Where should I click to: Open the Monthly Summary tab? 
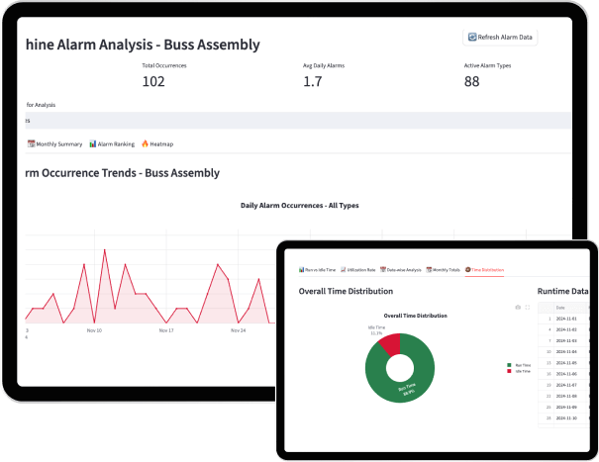(x=58, y=143)
